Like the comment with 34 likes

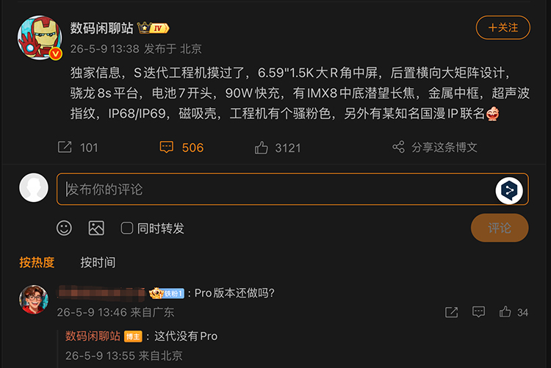click(x=505, y=311)
